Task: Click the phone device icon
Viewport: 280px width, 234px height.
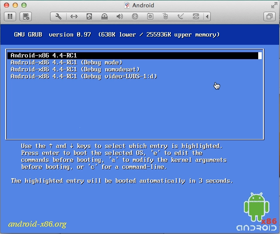Action: [x=181, y=17]
